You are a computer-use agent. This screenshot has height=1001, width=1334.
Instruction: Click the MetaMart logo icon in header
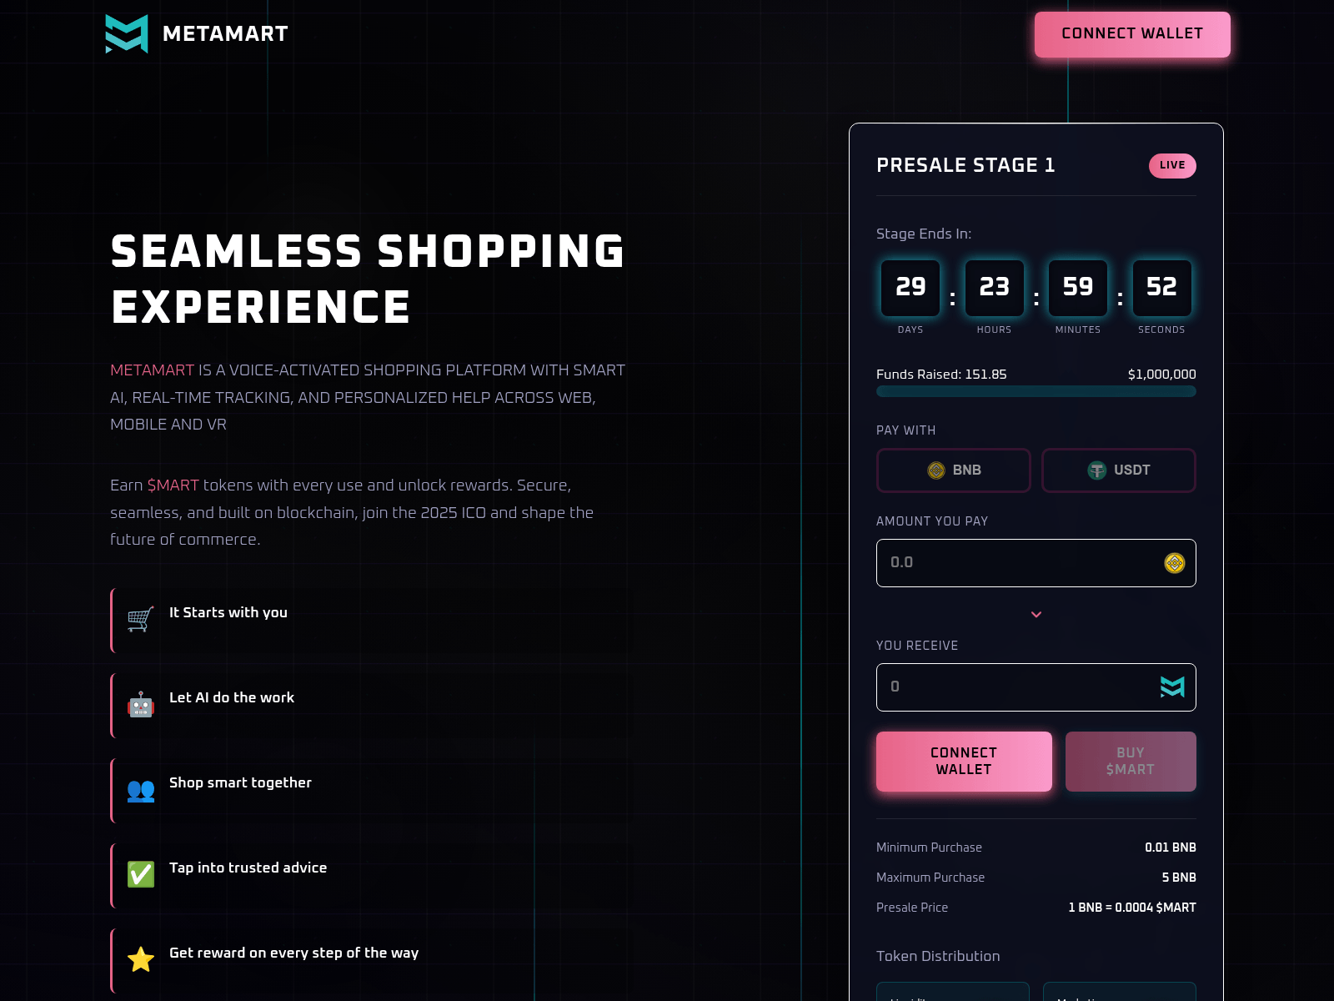coord(125,33)
